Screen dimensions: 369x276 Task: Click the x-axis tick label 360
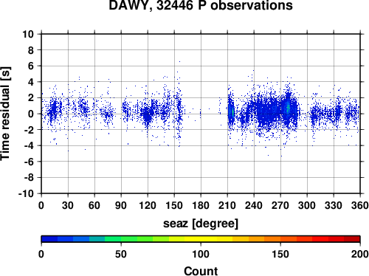click(x=360, y=205)
